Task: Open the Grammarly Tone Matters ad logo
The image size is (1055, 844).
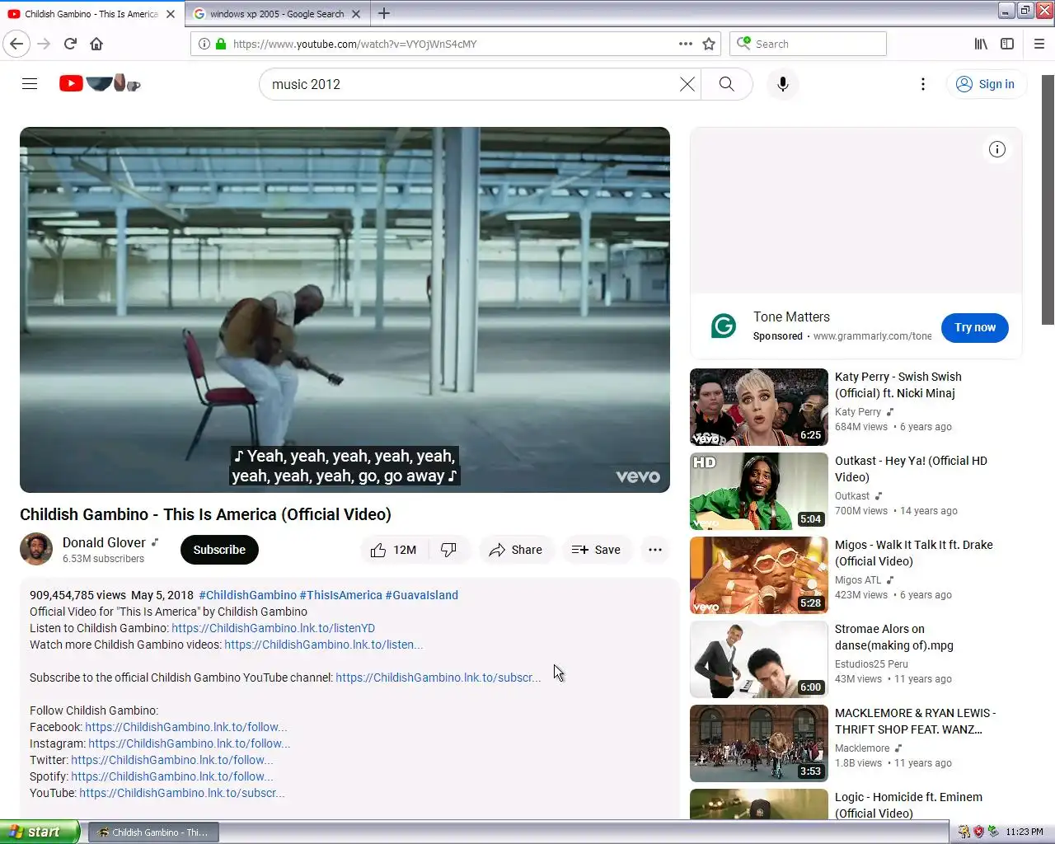Action: coord(724,326)
